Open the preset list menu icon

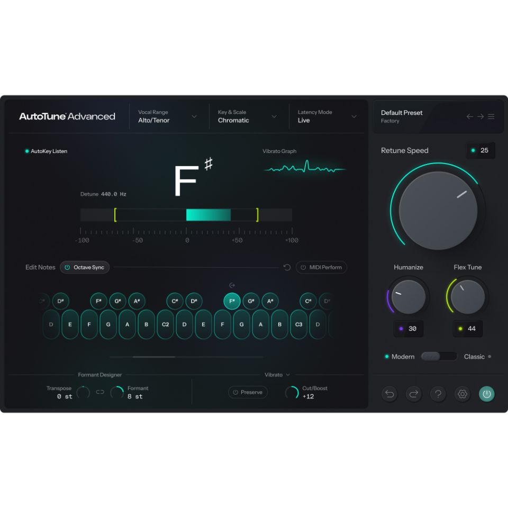point(491,116)
